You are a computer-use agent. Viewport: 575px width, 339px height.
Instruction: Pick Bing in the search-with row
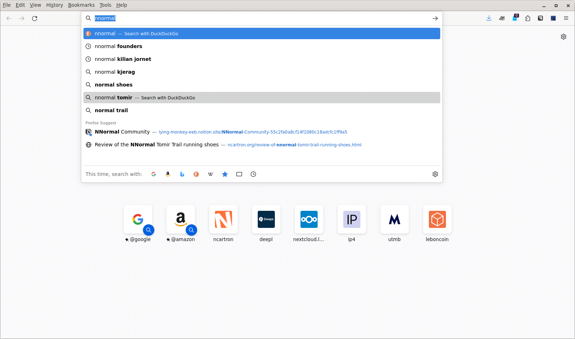(x=182, y=174)
